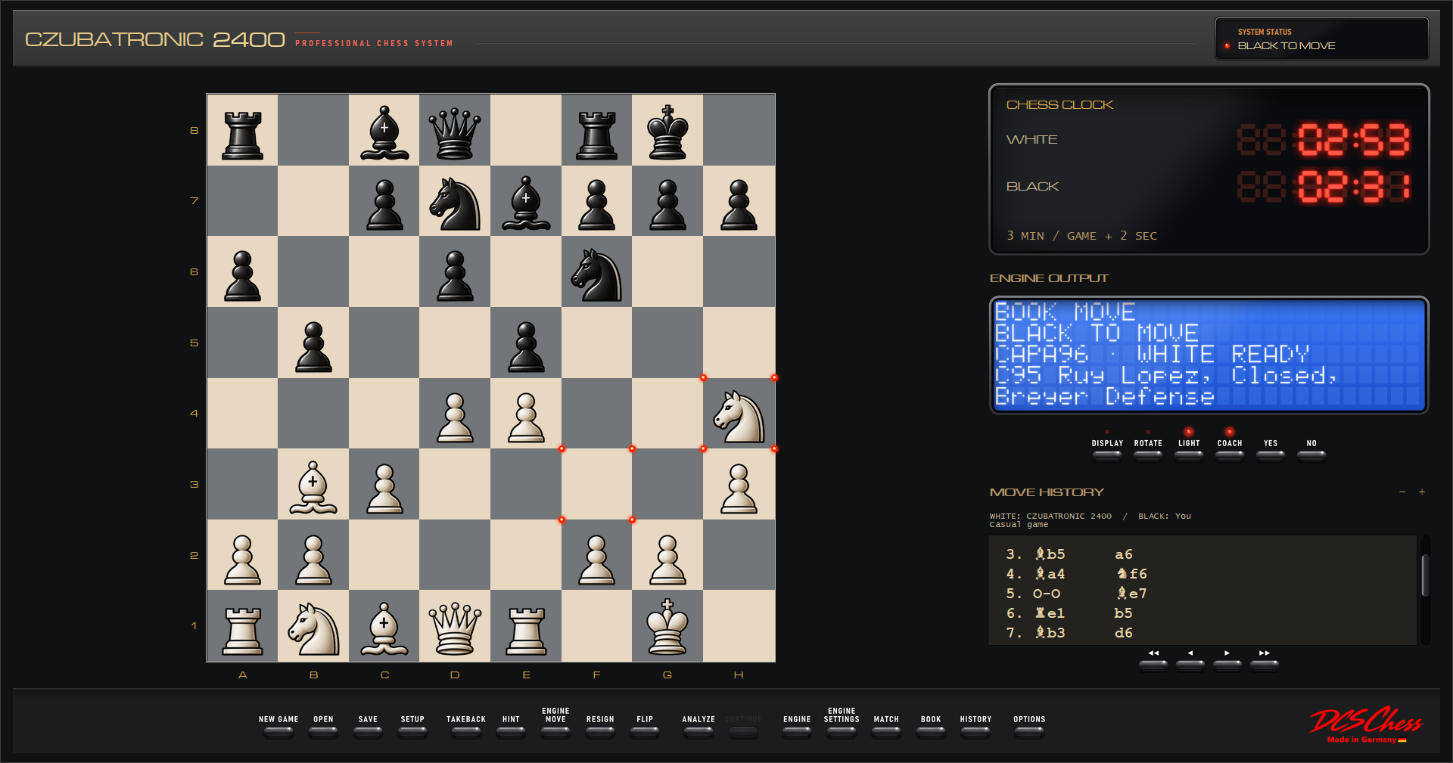This screenshot has width=1453, height=763.
Task: Increase move history font with plus
Action: (1422, 492)
